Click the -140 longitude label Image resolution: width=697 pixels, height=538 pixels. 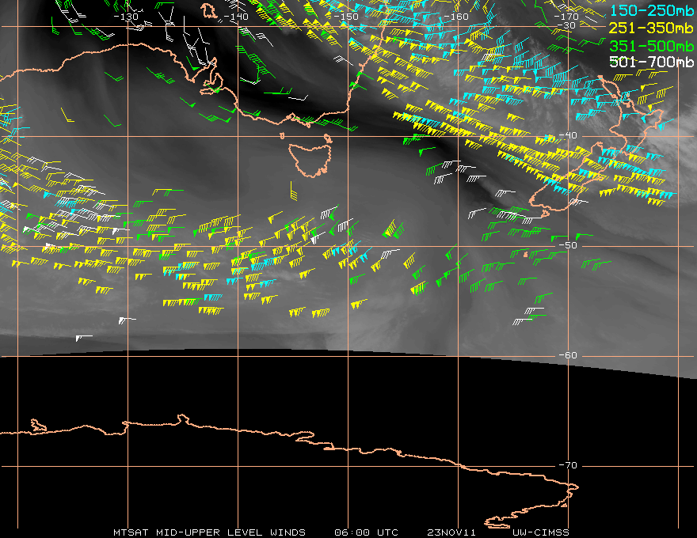click(x=235, y=17)
